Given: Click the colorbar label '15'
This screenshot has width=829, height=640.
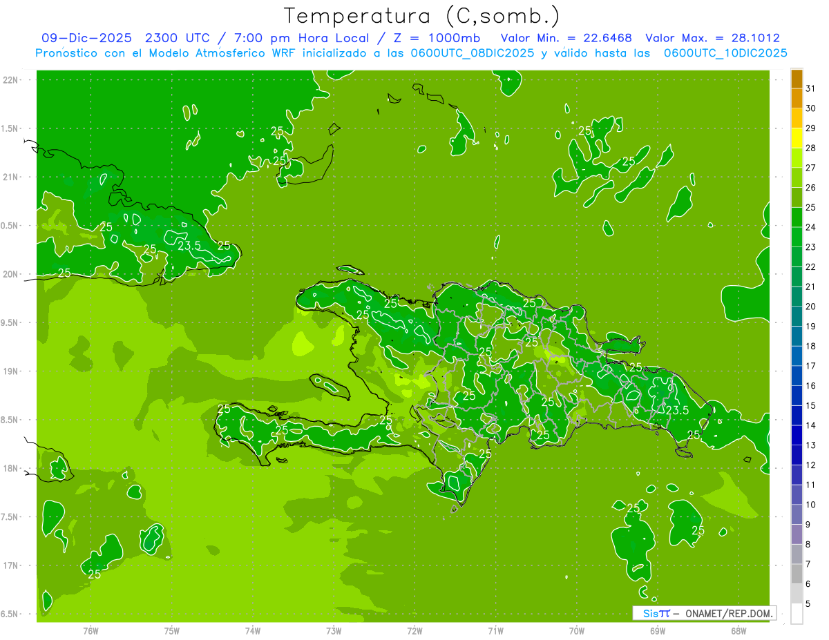Looking at the screenshot, I should (x=811, y=405).
